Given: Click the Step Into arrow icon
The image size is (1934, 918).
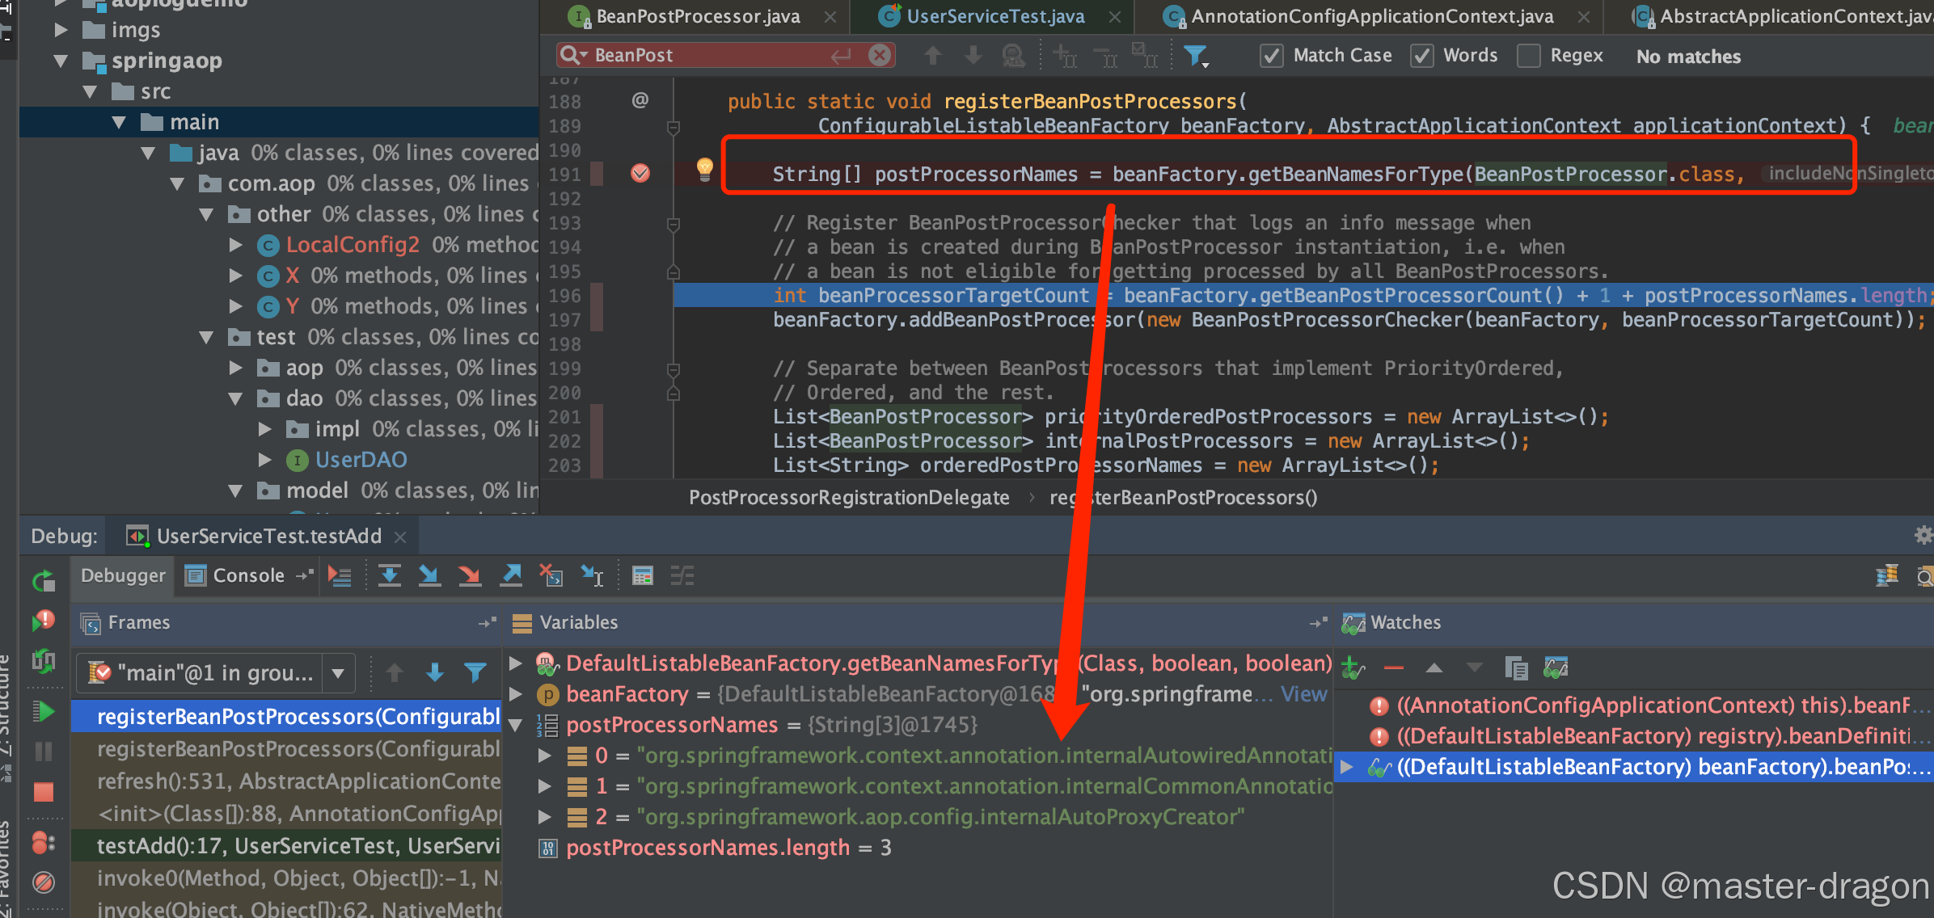Looking at the screenshot, I should pos(429,575).
